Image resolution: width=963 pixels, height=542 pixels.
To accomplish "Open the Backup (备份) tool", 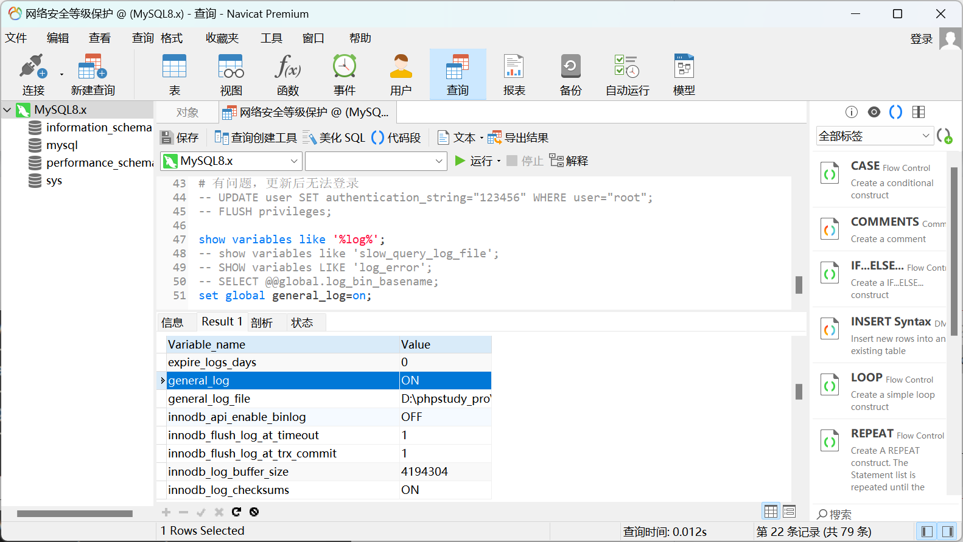I will tap(570, 74).
